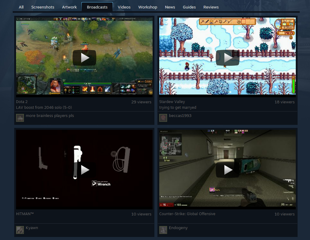Switch to the News tab
Image resolution: width=310 pixels, height=240 pixels.
(170, 7)
